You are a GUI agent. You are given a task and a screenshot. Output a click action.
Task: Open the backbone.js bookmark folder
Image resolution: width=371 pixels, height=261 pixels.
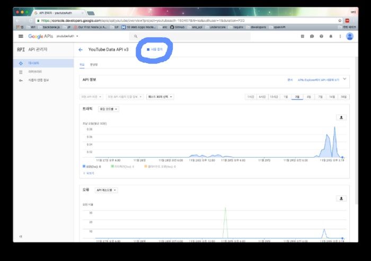pos(49,27)
